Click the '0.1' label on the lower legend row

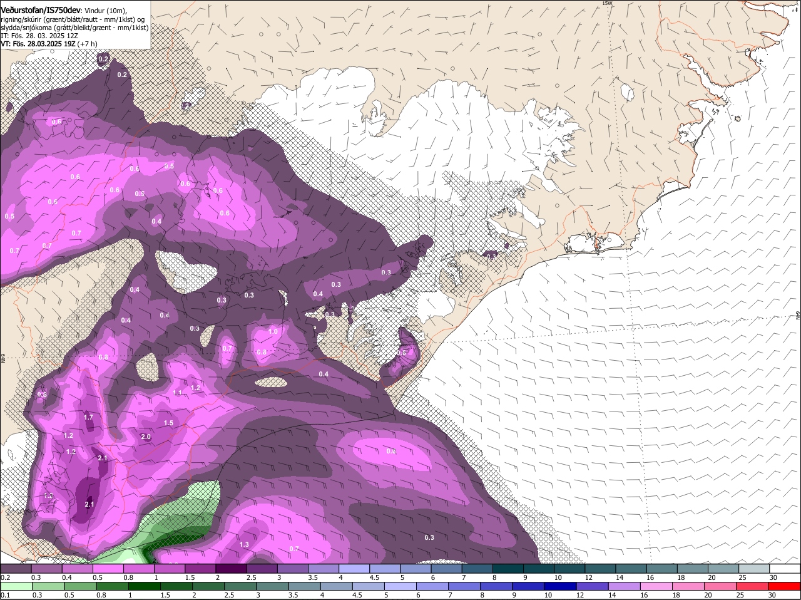tap(5, 595)
